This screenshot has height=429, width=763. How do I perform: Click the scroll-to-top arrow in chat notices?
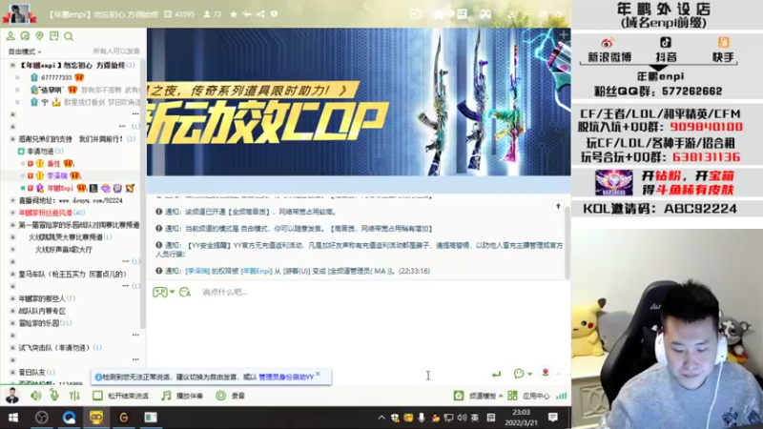click(x=558, y=206)
